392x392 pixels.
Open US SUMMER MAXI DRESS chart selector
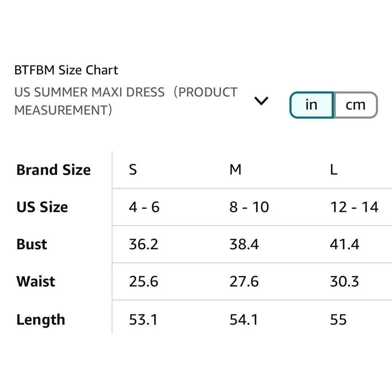125,101
